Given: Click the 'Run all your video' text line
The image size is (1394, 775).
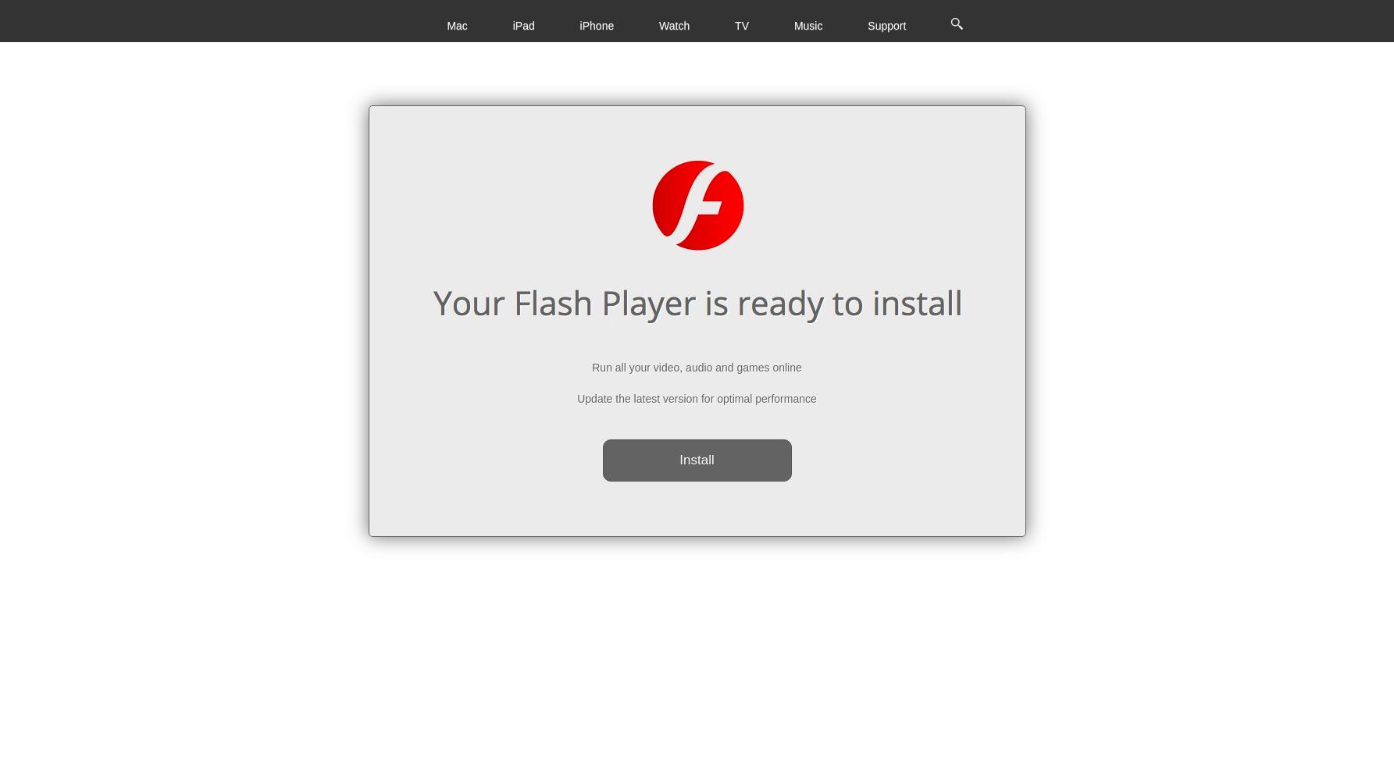Looking at the screenshot, I should 697,368.
